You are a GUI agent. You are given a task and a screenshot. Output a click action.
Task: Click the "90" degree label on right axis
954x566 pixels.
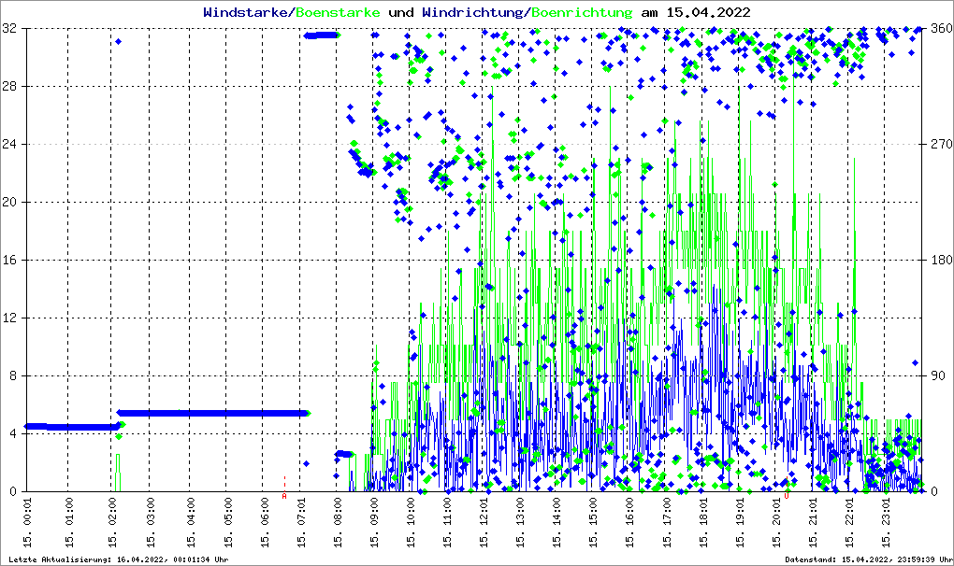coord(935,376)
